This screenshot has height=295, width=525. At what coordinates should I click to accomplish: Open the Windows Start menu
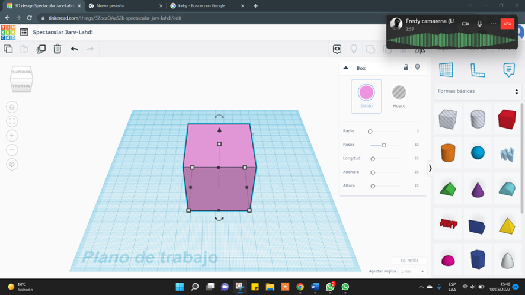click(180, 287)
